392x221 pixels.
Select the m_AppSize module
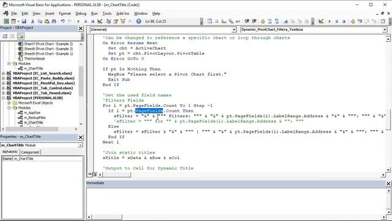click(32, 113)
